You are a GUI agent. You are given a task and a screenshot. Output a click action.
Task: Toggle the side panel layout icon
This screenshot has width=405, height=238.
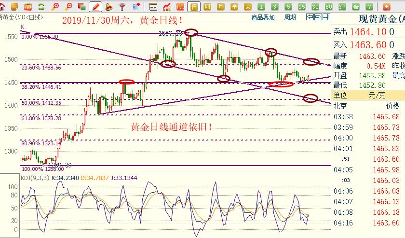point(326,17)
